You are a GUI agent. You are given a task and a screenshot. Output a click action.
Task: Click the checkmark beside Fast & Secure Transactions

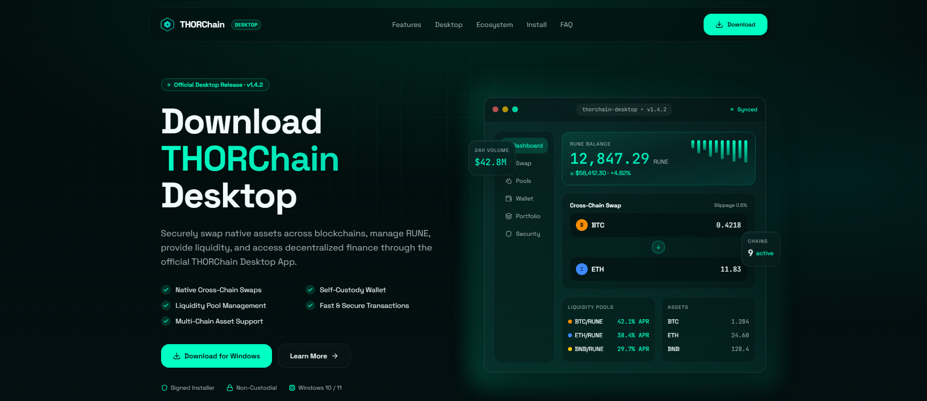tap(310, 305)
